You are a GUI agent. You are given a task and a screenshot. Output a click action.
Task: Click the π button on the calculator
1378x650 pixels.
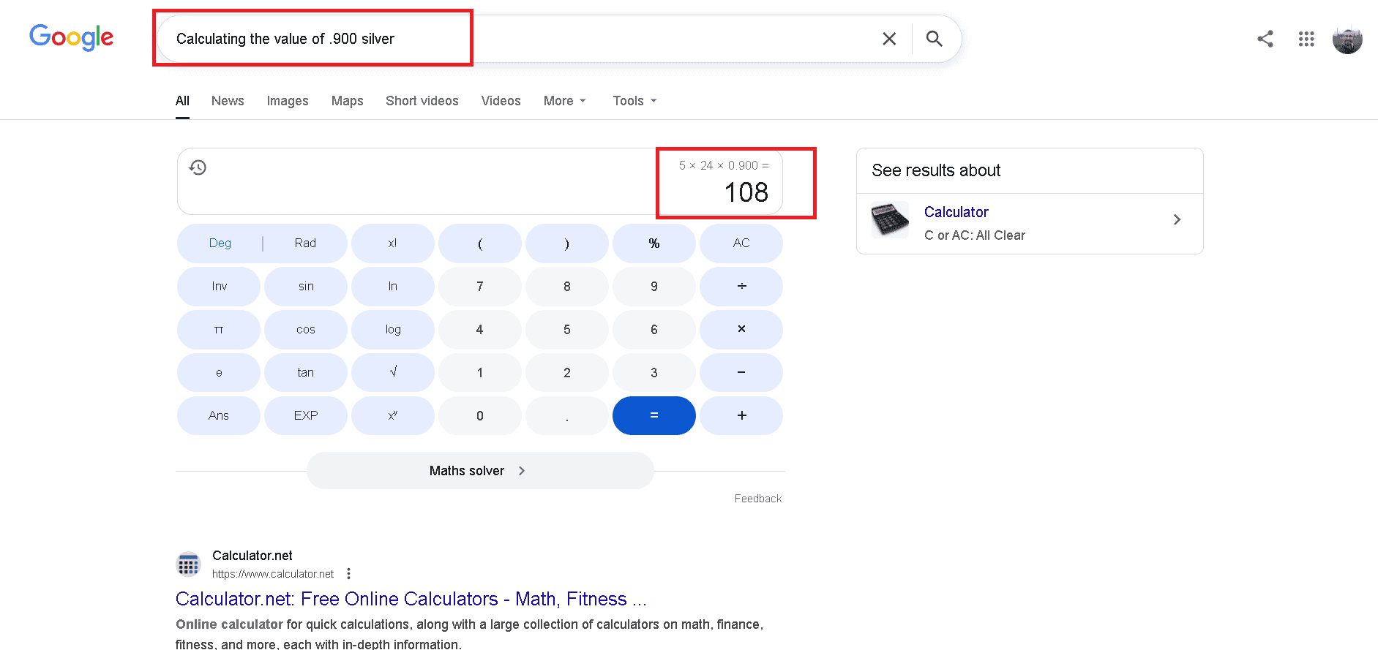point(218,329)
